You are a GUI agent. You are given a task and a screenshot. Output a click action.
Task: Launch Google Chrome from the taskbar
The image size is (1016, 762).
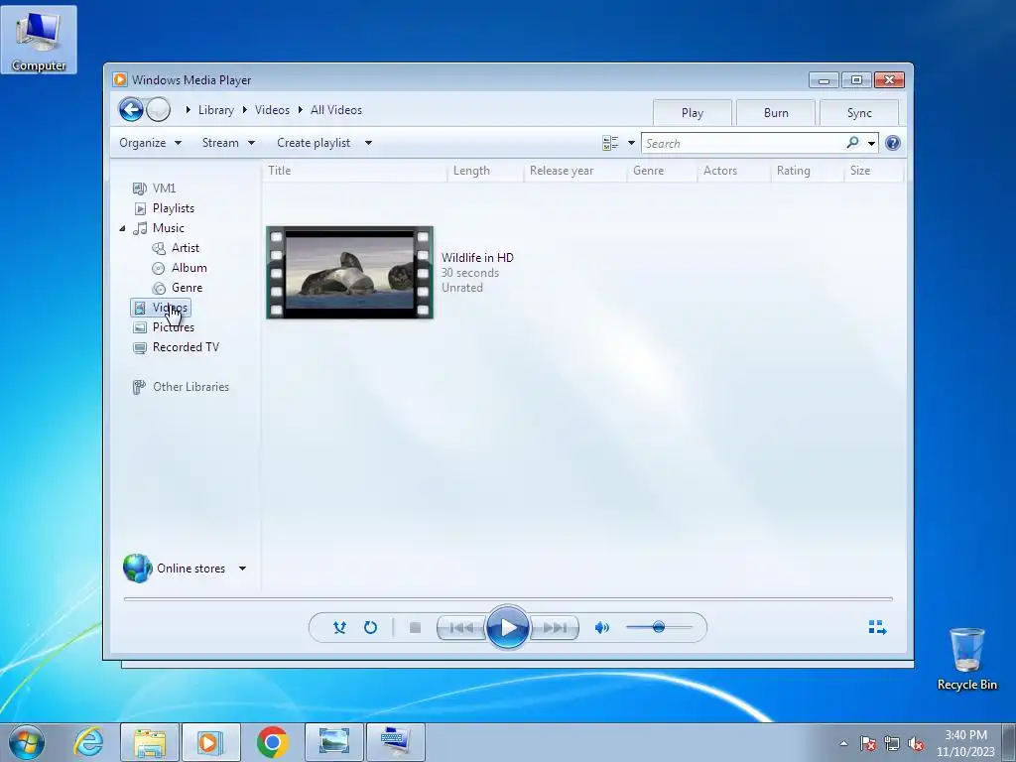(x=272, y=742)
